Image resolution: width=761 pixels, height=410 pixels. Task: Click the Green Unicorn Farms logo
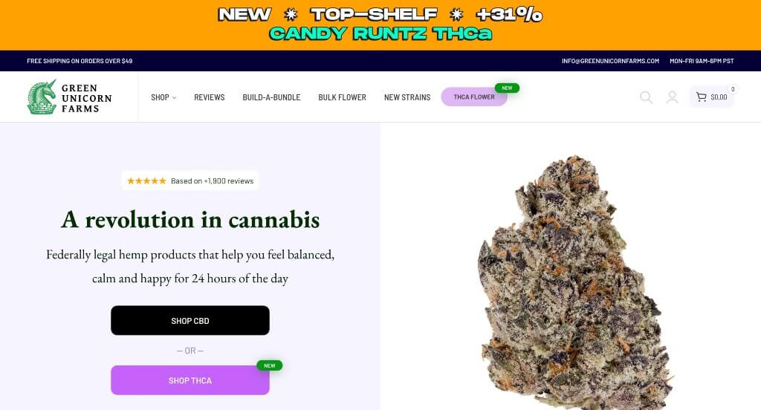click(69, 97)
